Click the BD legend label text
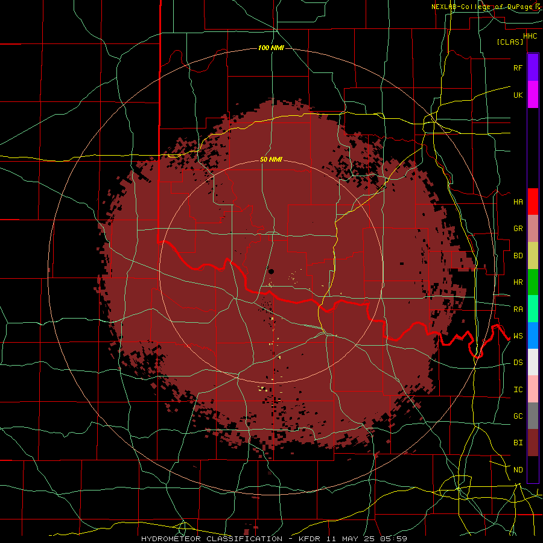This screenshot has height=543, width=543. (x=518, y=256)
